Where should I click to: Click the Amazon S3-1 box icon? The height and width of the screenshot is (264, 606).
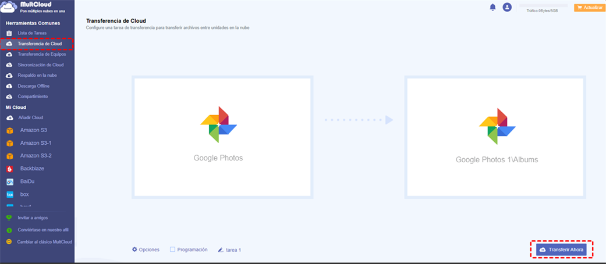(10, 143)
